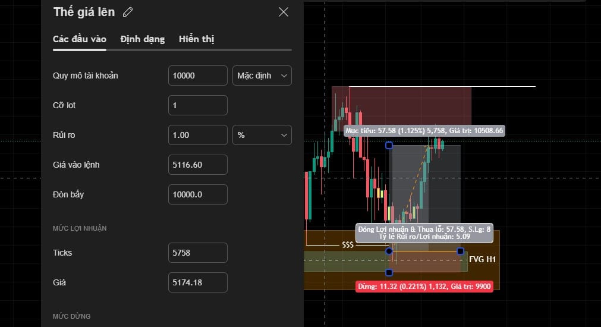Click the left circular entry handle of the position

point(389,251)
